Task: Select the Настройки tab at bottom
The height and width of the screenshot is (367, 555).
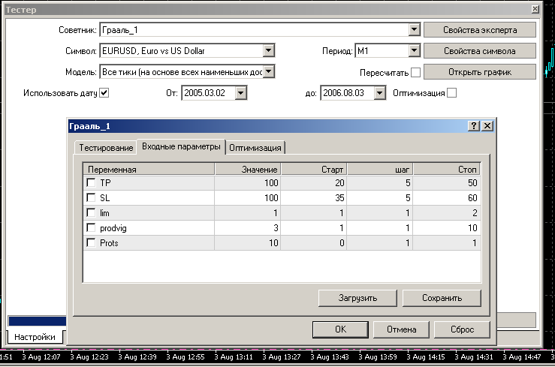Action: (35, 337)
